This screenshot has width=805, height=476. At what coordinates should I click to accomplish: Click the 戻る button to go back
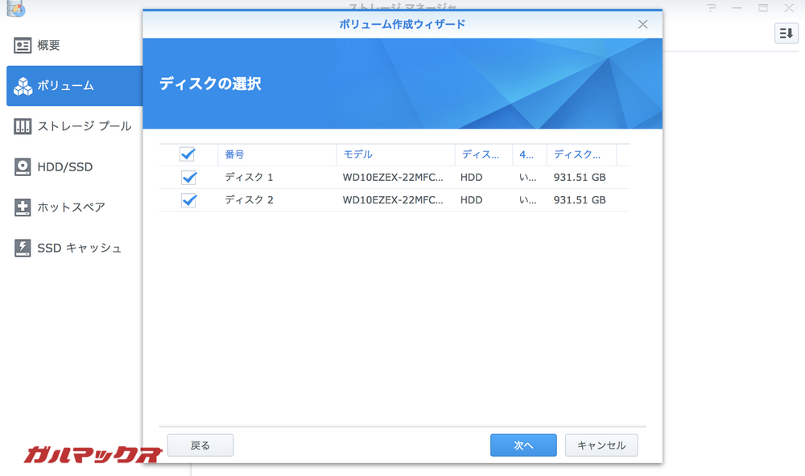click(x=200, y=445)
